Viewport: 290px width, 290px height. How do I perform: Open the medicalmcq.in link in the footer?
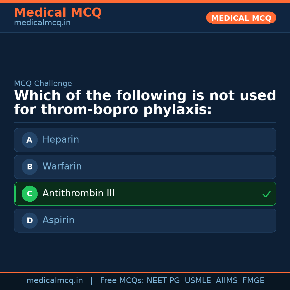pyautogui.click(x=55, y=281)
